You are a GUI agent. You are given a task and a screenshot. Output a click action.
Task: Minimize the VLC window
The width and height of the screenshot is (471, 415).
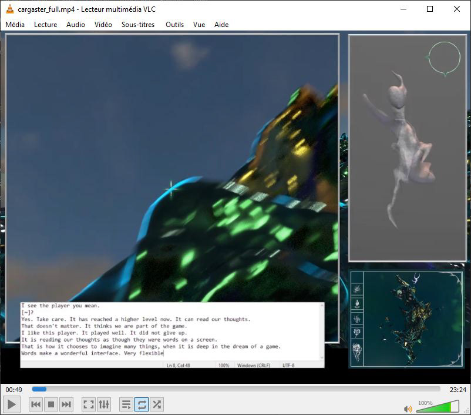coord(403,9)
